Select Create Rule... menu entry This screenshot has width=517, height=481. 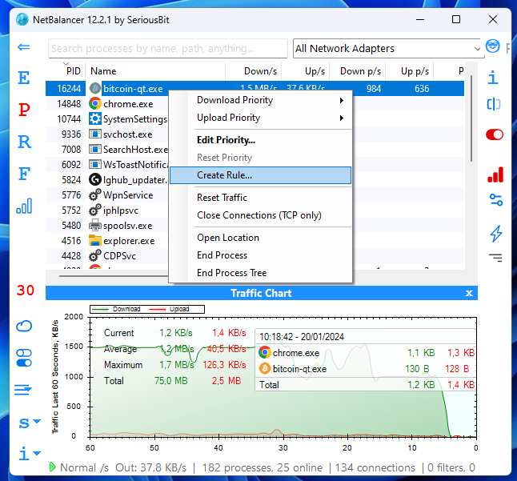260,175
